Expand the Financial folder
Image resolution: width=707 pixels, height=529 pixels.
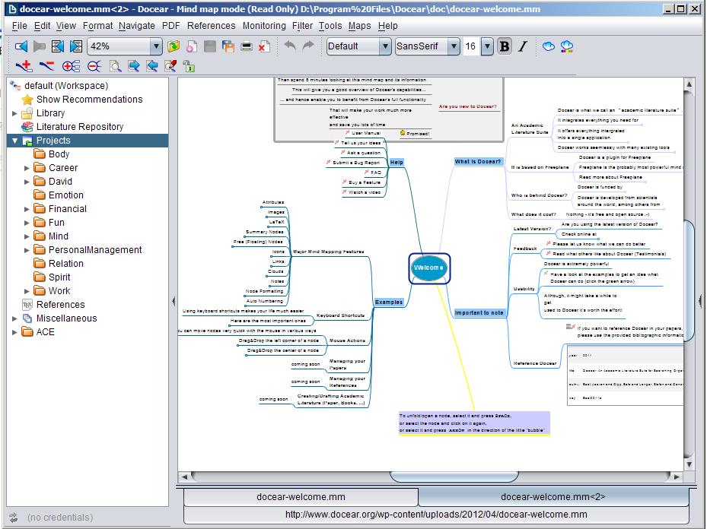tap(27, 209)
